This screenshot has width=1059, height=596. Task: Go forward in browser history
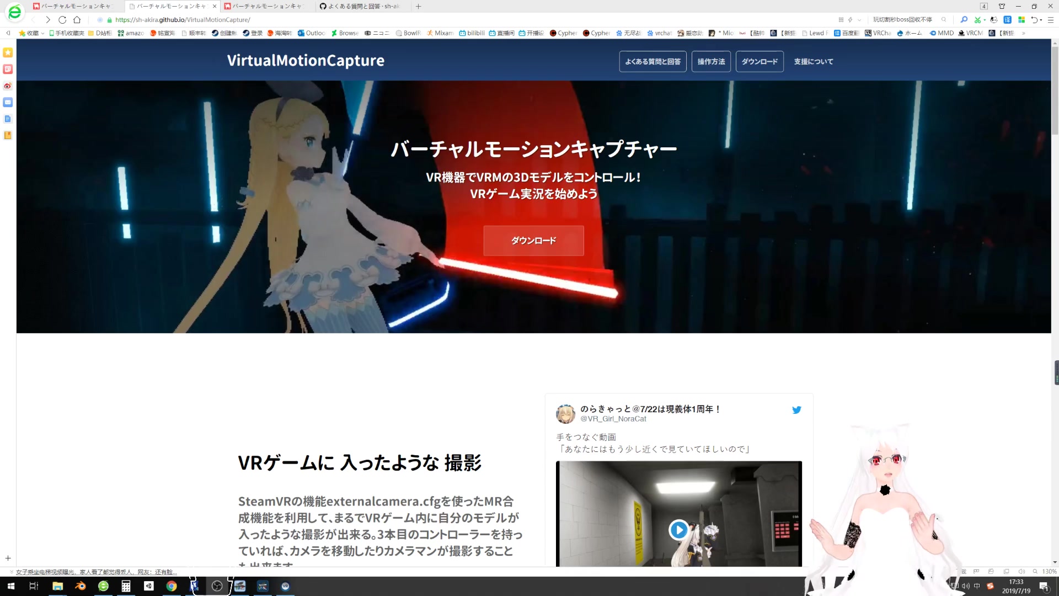coord(48,20)
